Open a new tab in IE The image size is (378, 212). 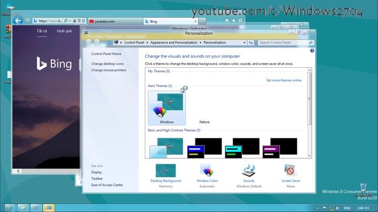pyautogui.click(x=202, y=21)
